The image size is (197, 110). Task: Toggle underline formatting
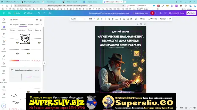point(109,19)
